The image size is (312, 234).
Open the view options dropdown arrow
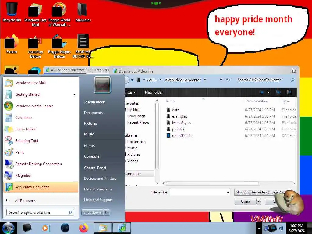click(x=269, y=92)
